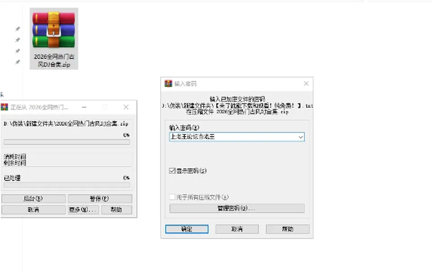The height and width of the screenshot is (274, 432).
Task: Click the 剩余时间 label
Action: click(15, 163)
